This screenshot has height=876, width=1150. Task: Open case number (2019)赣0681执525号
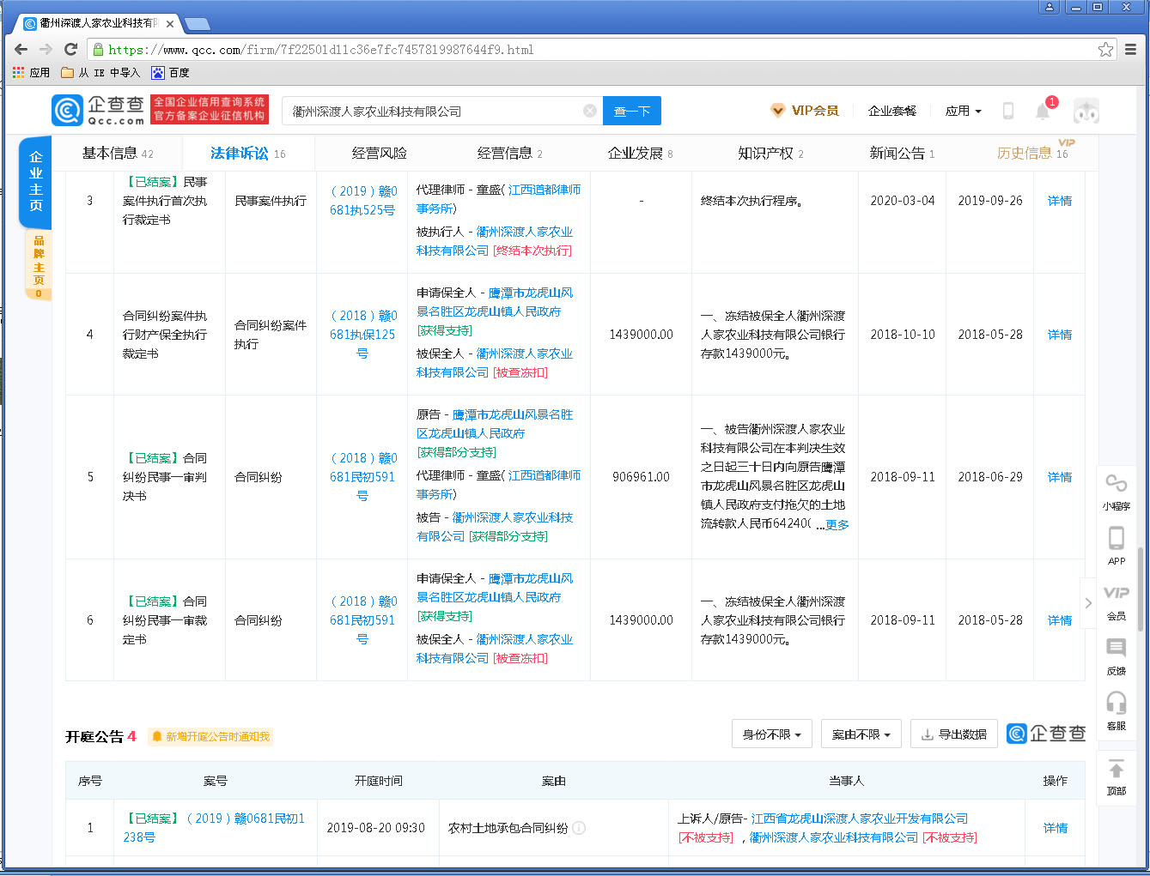(x=362, y=201)
